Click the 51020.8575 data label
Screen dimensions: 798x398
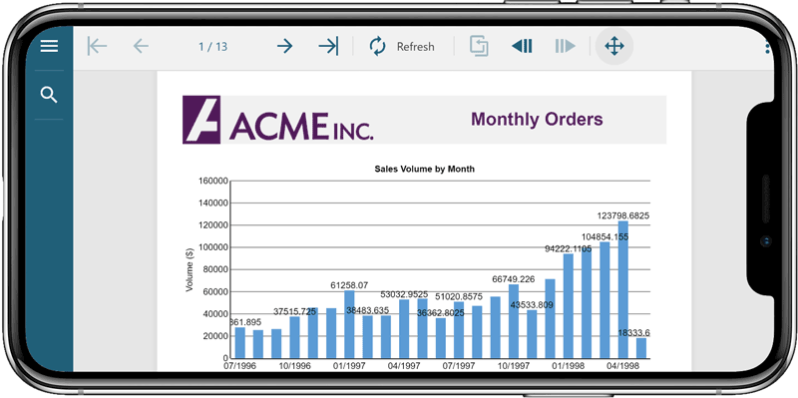[x=459, y=296]
